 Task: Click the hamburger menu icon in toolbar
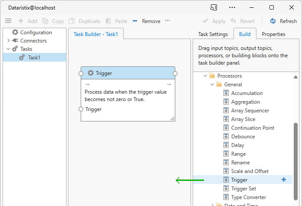(8, 21)
